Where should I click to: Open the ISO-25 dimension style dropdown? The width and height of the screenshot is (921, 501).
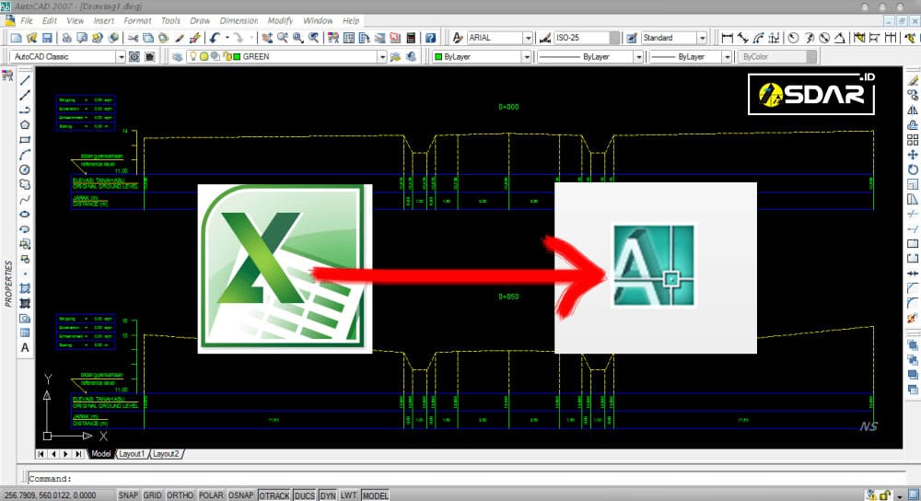[614, 38]
